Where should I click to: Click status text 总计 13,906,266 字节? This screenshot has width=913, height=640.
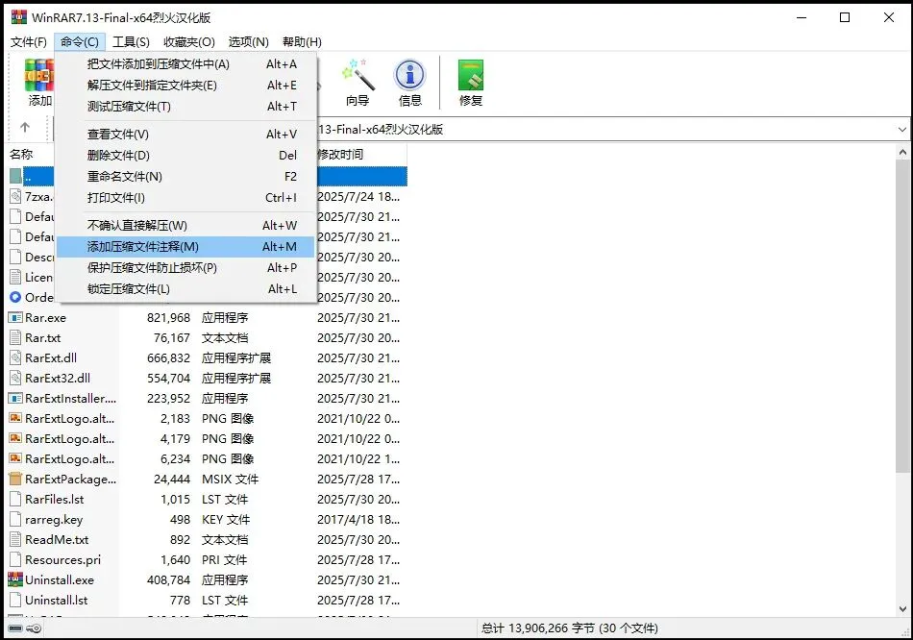(538, 628)
